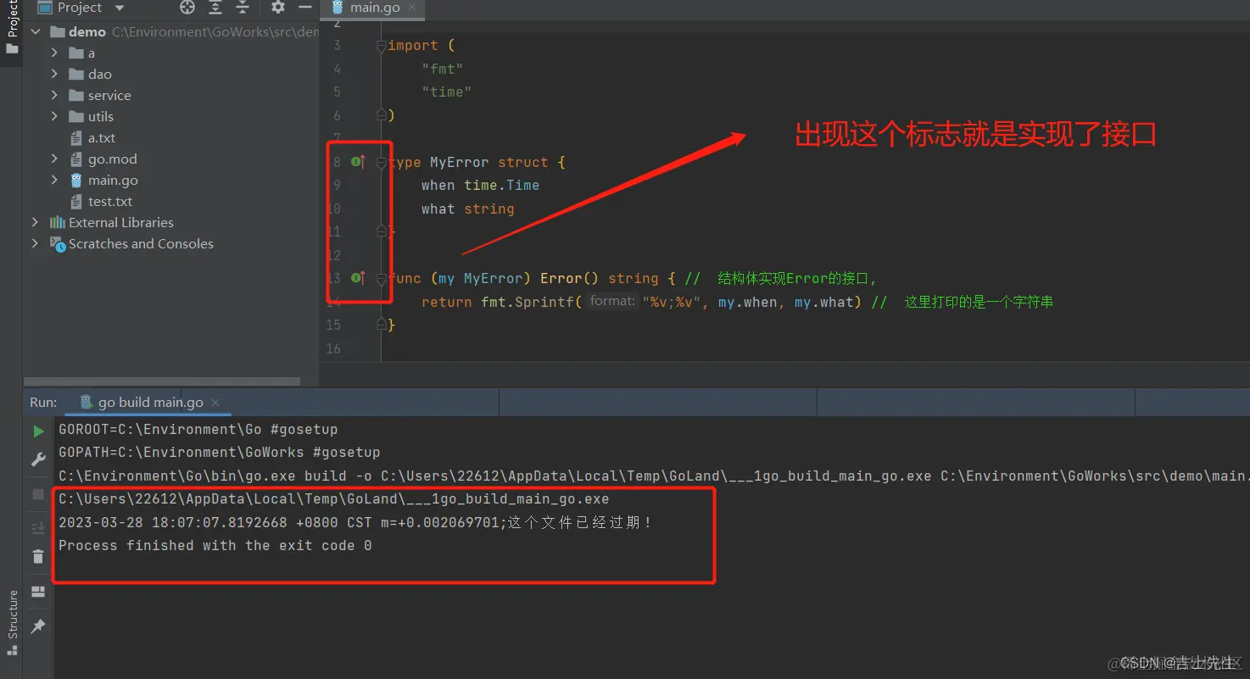The image size is (1250, 679).
Task: Expand the dao folder chevron
Action: coord(55,74)
